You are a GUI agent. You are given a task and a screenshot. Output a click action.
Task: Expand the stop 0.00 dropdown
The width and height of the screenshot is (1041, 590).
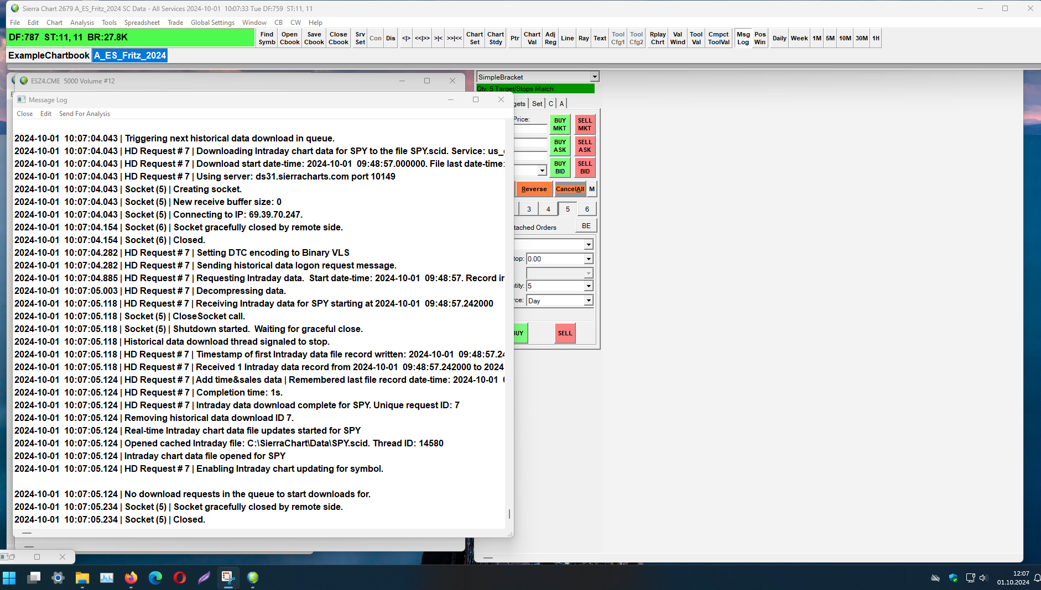coord(589,259)
